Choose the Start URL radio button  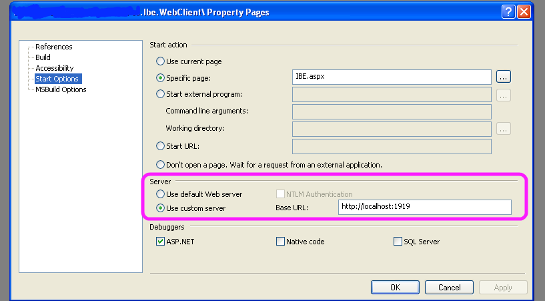tap(160, 146)
